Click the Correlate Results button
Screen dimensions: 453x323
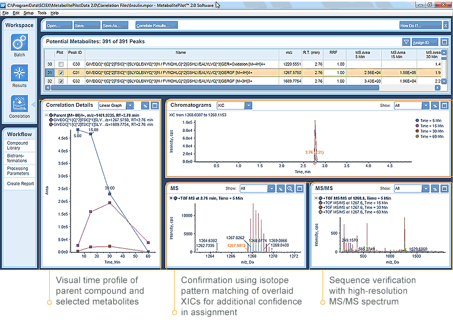156,25
